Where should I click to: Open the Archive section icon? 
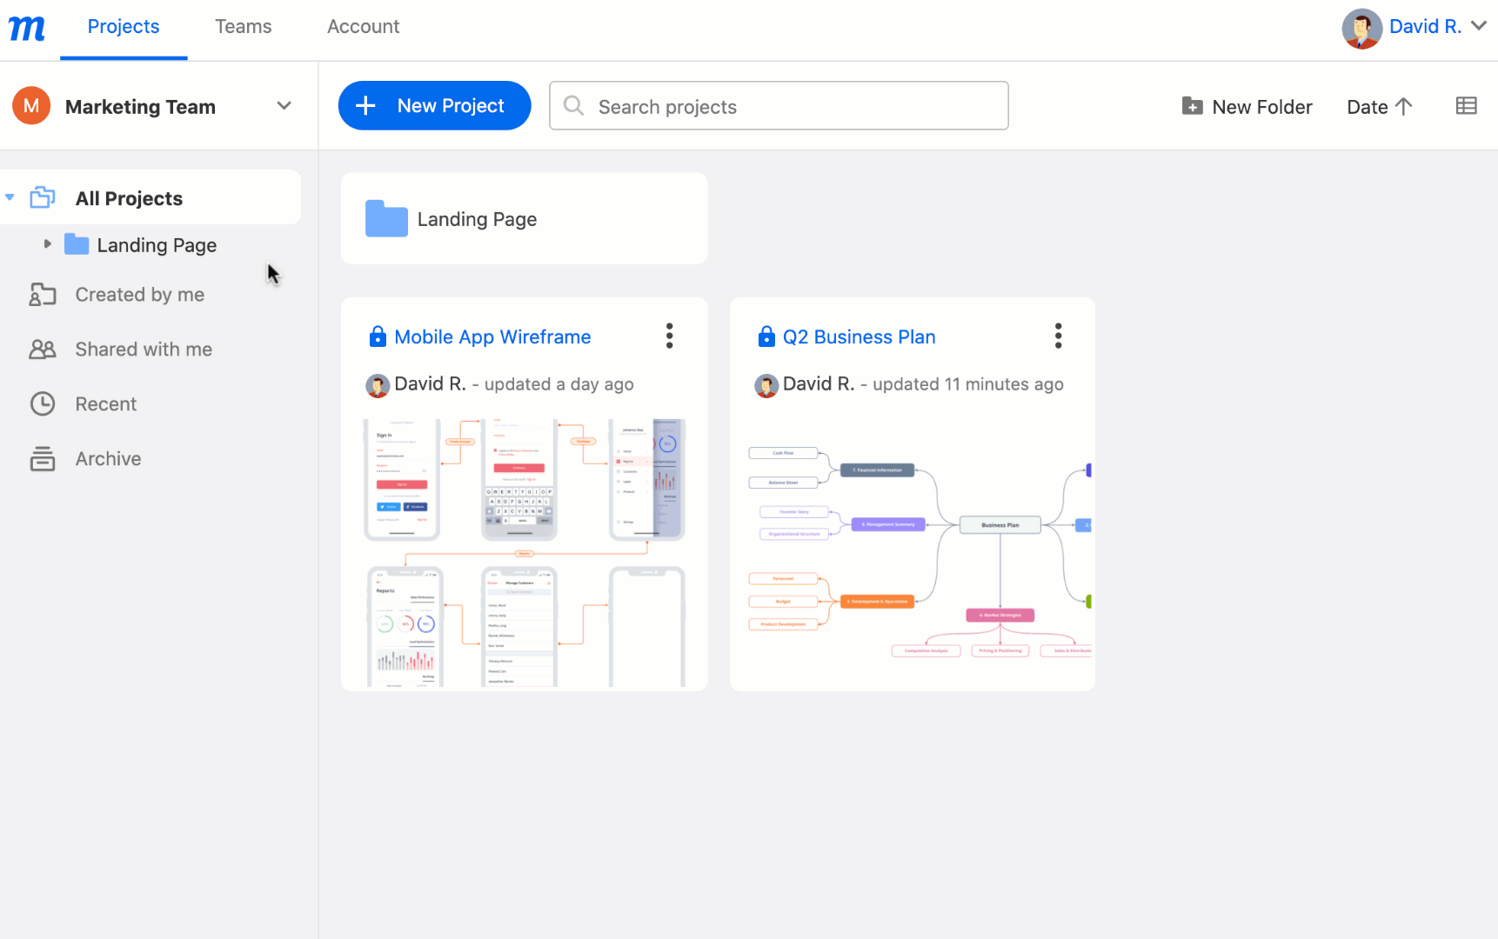pos(42,458)
